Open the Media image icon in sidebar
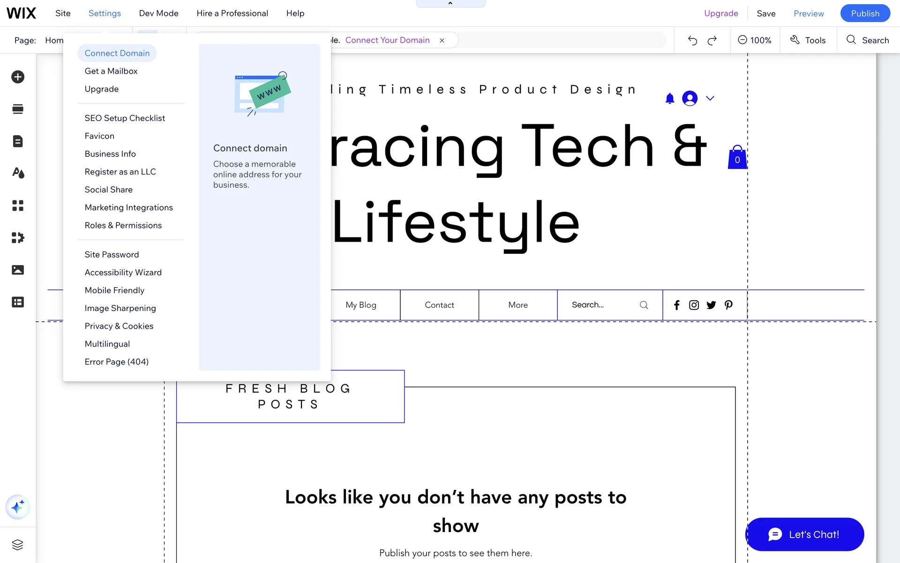 [18, 270]
